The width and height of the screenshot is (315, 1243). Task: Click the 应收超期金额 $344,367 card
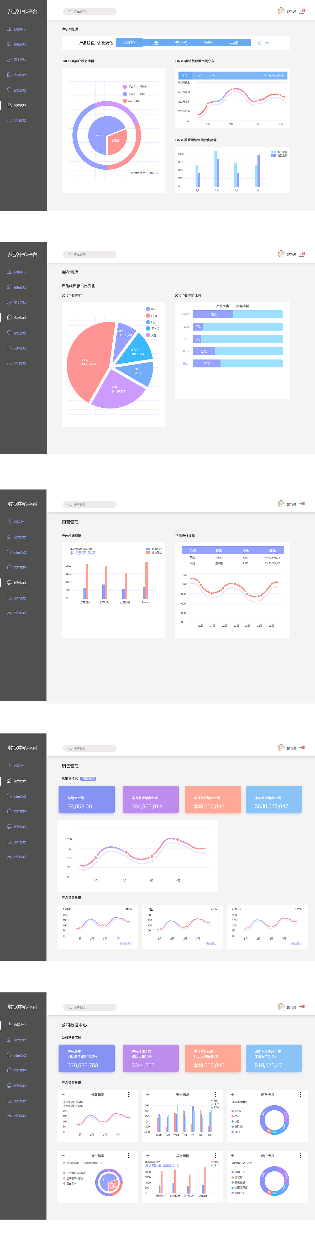click(150, 1058)
